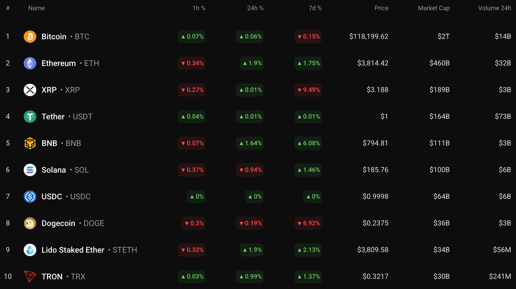Sort by Market Cap column header

click(x=434, y=8)
